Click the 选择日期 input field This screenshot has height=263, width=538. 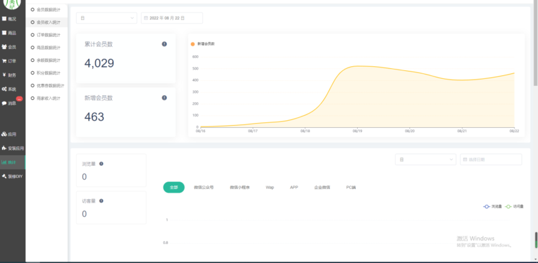pyautogui.click(x=491, y=159)
